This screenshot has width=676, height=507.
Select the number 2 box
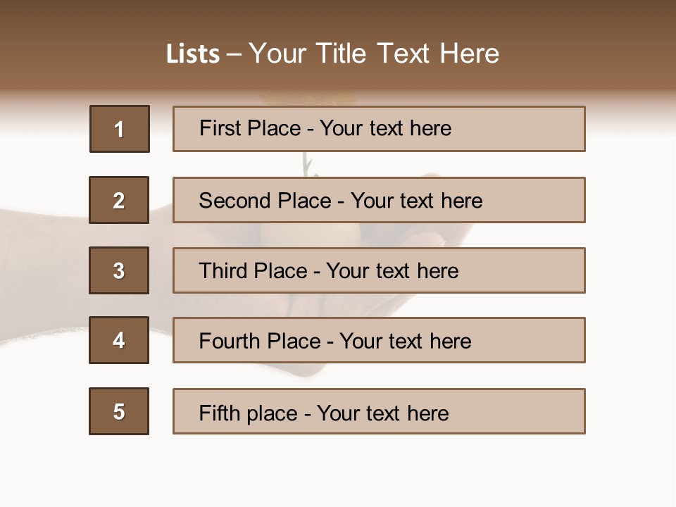point(119,200)
